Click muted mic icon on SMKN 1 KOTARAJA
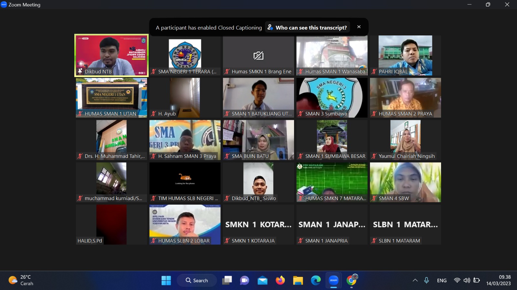This screenshot has width=517, height=290. point(227,241)
